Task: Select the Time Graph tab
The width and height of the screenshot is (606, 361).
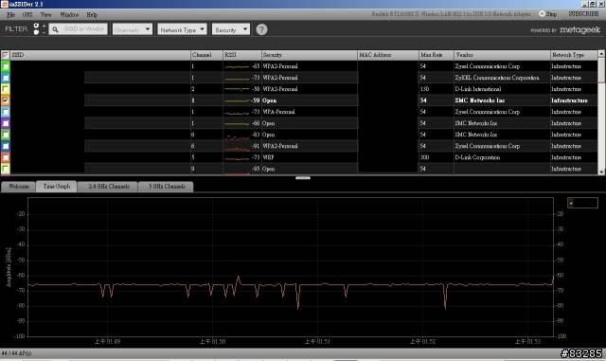Action: pos(57,187)
